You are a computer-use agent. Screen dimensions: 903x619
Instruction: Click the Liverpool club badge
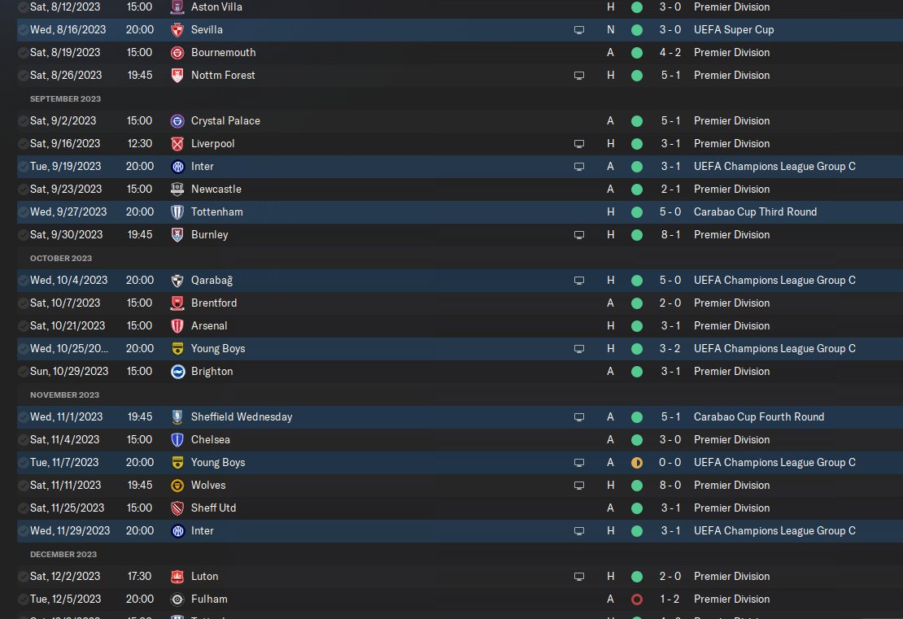coord(177,143)
